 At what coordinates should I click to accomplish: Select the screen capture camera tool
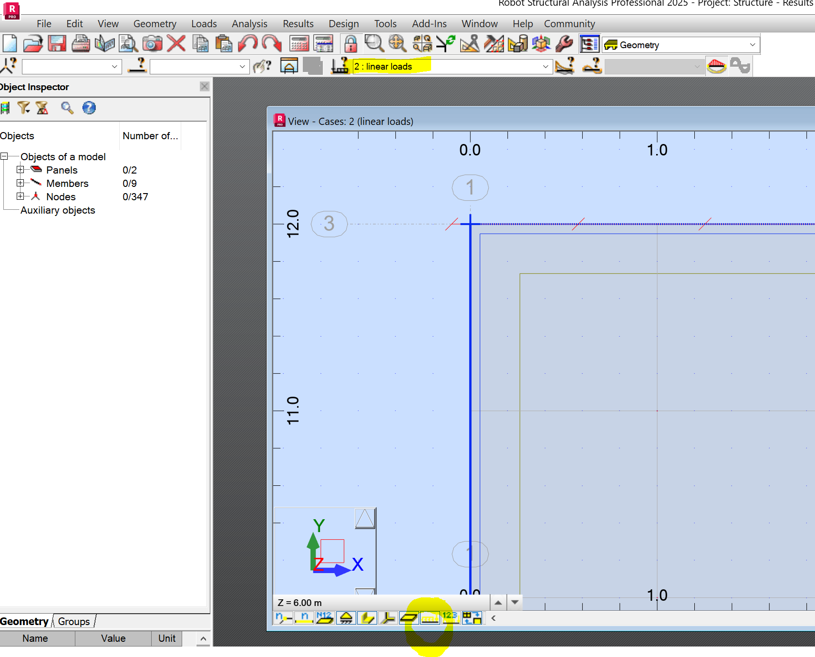coord(153,43)
